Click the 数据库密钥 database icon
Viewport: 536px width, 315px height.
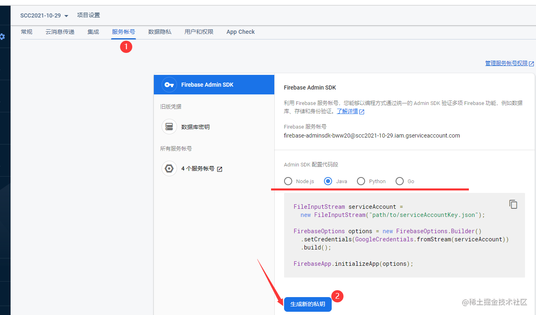[169, 127]
